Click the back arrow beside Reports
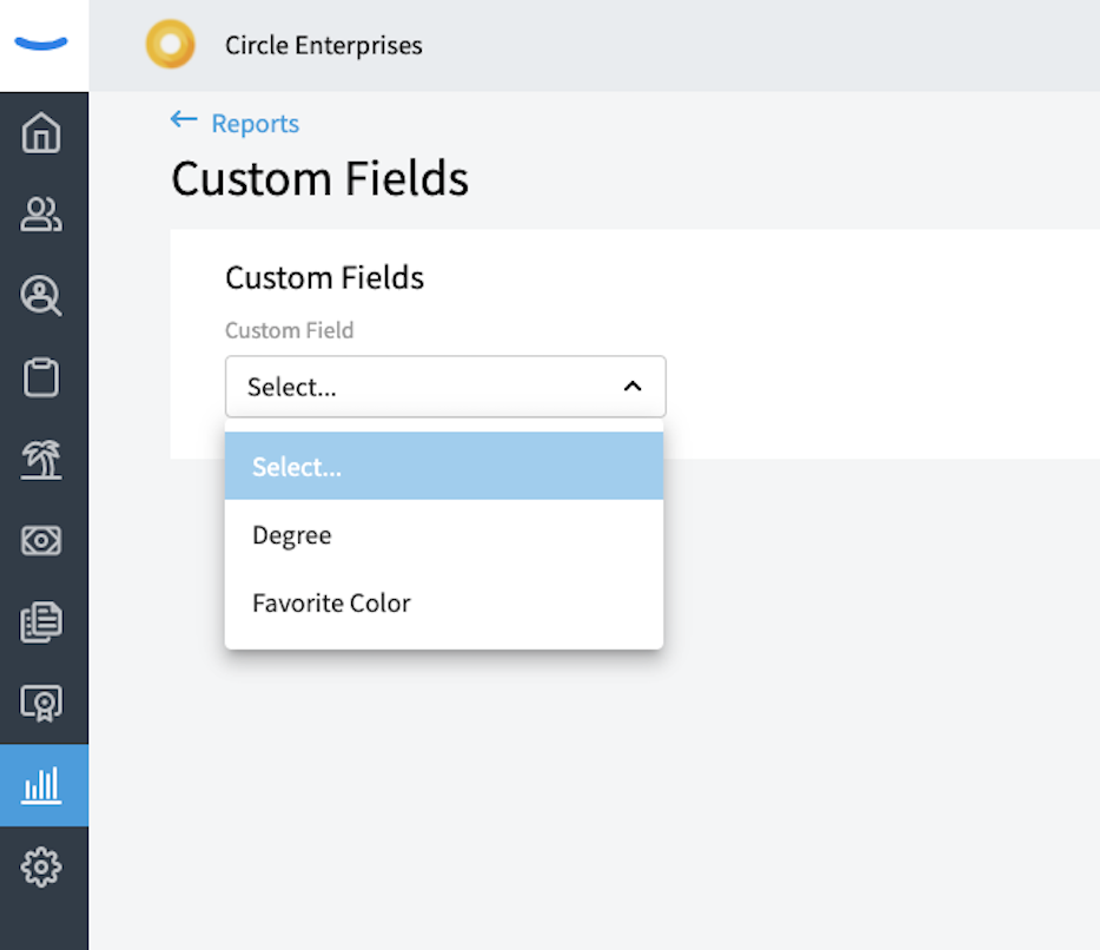Viewport: 1100px width, 950px height. tap(184, 120)
